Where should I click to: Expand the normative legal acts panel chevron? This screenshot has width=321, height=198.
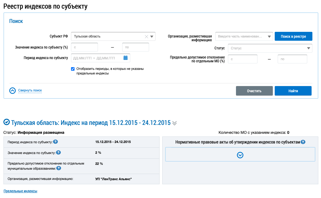click(240, 155)
